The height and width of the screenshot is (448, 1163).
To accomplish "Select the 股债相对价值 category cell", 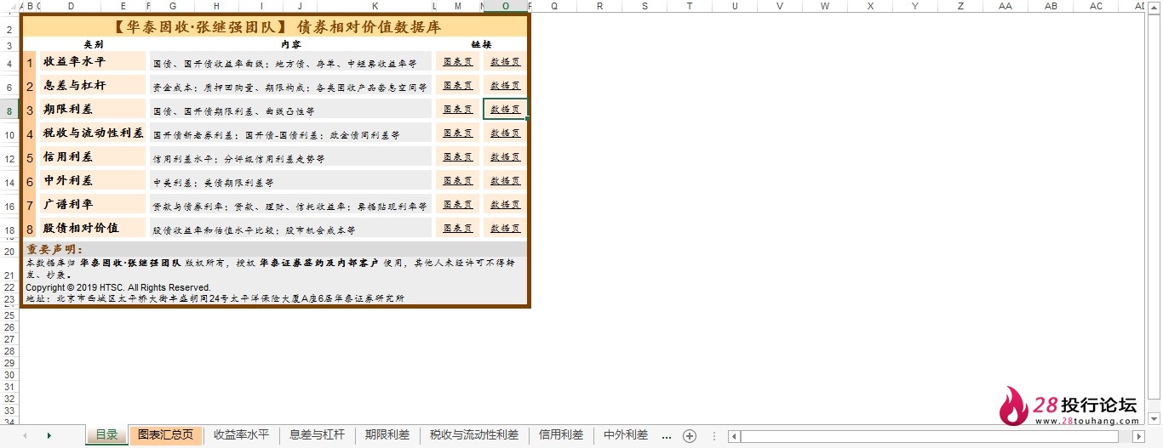I will [x=93, y=228].
